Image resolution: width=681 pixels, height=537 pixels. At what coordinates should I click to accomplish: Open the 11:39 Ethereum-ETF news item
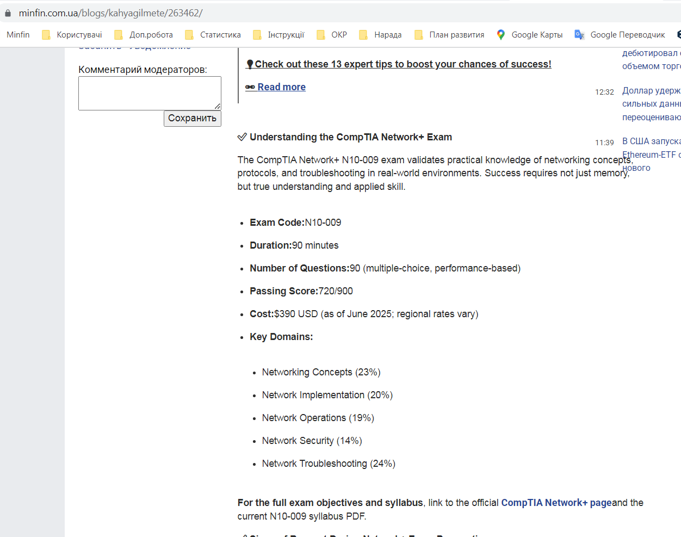[x=651, y=155]
